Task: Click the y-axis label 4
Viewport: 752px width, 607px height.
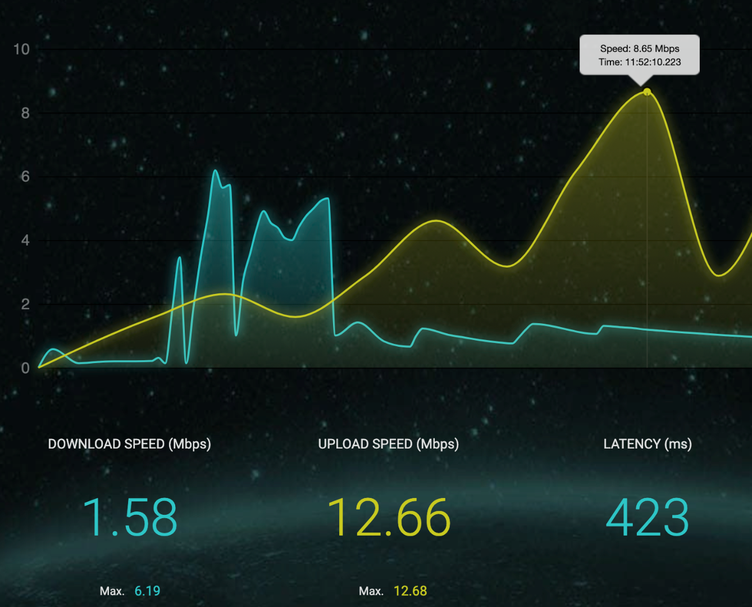Action: click(25, 241)
